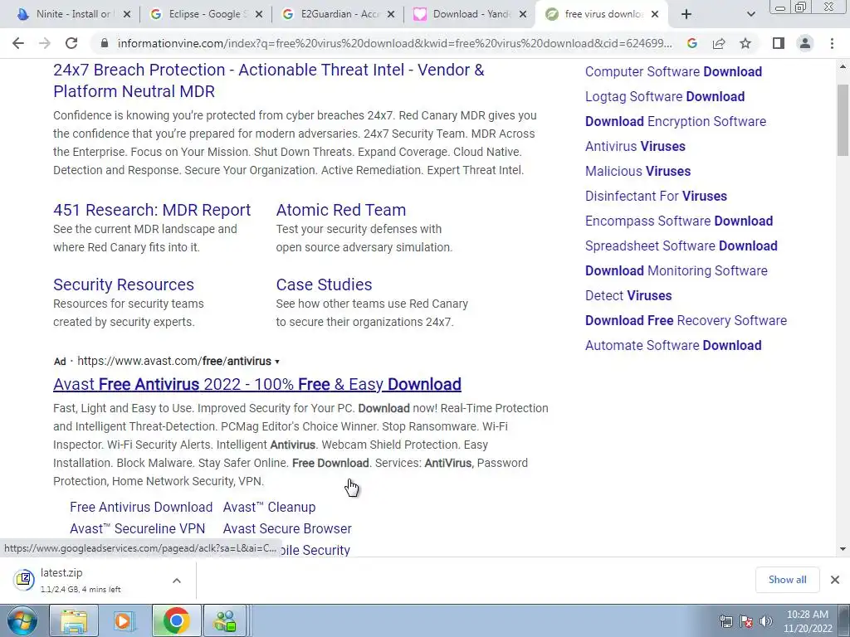Switch to the Download Yandex tab
The height and width of the screenshot is (637, 850).
tap(470, 14)
